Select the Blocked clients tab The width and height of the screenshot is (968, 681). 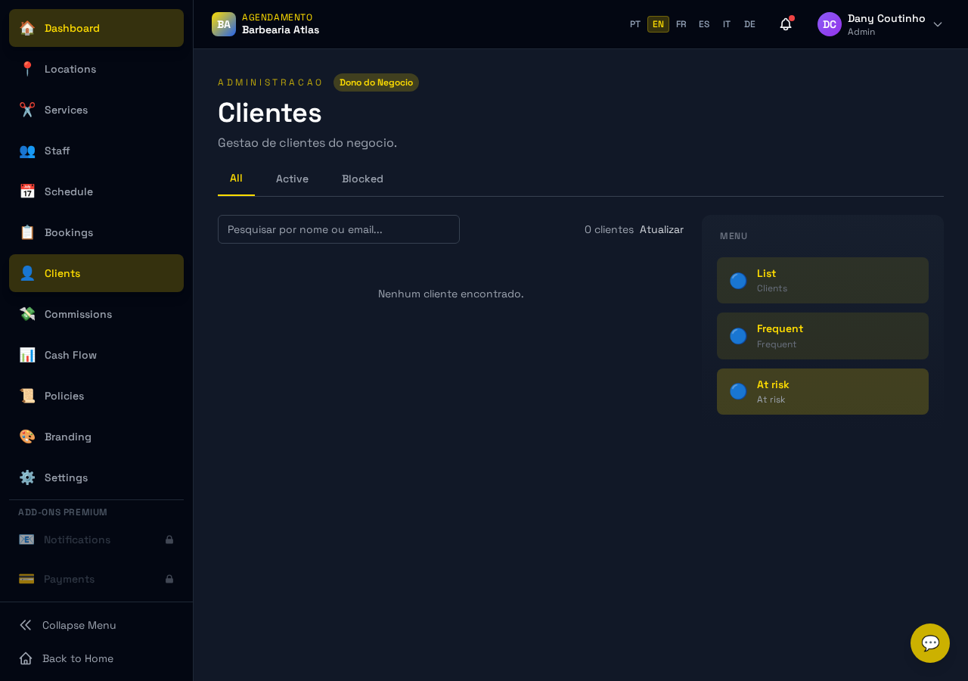pyautogui.click(x=362, y=179)
